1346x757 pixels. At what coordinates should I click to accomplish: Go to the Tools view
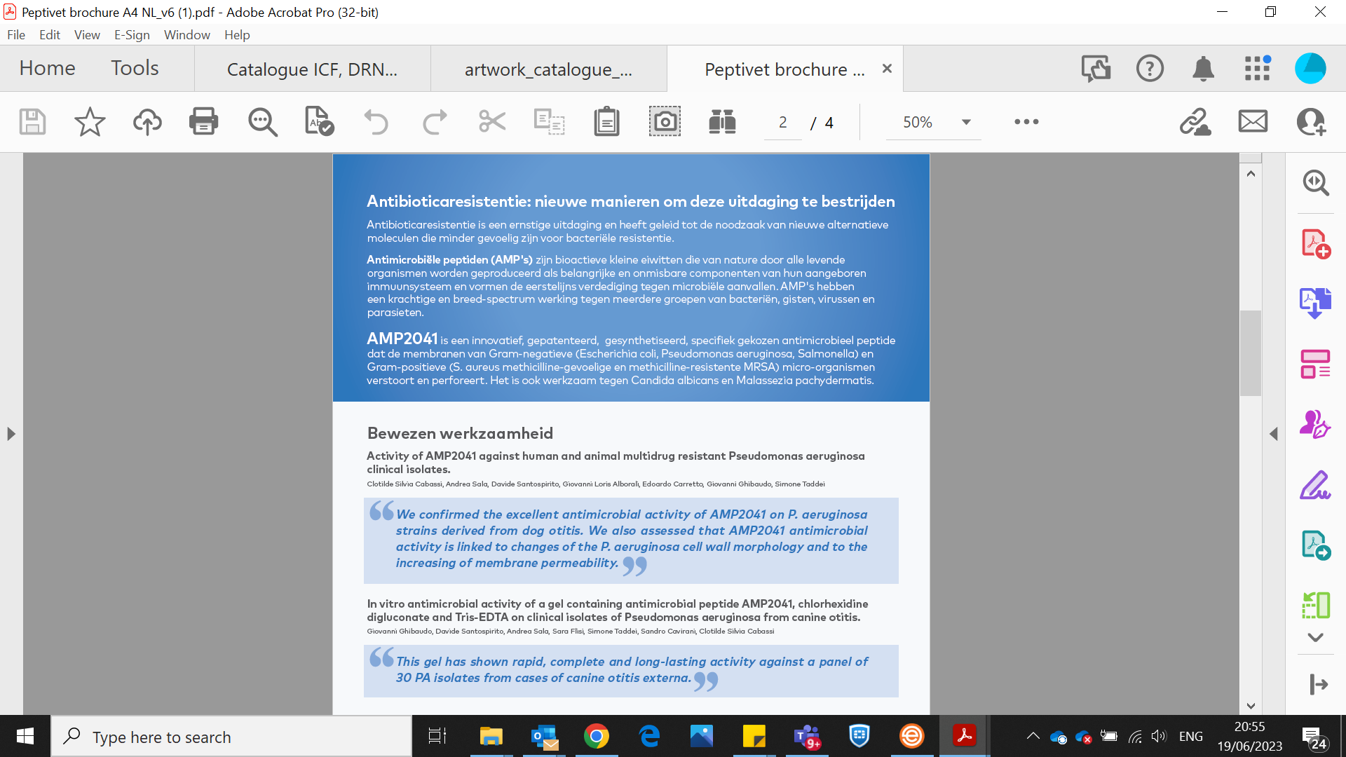pyautogui.click(x=135, y=68)
